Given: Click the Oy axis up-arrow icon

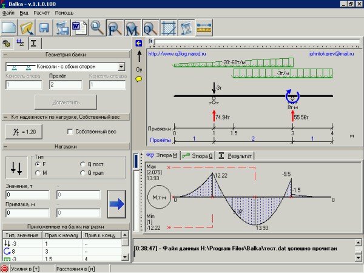Looking at the screenshot, I should pyautogui.click(x=140, y=56).
